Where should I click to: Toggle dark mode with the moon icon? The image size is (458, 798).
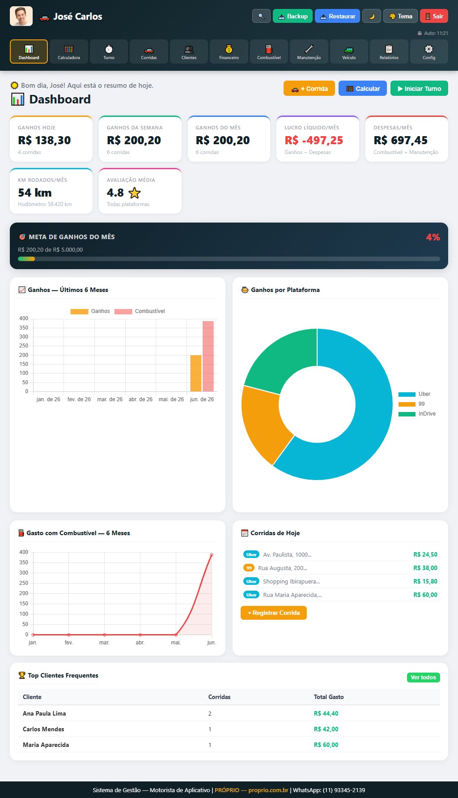(371, 16)
